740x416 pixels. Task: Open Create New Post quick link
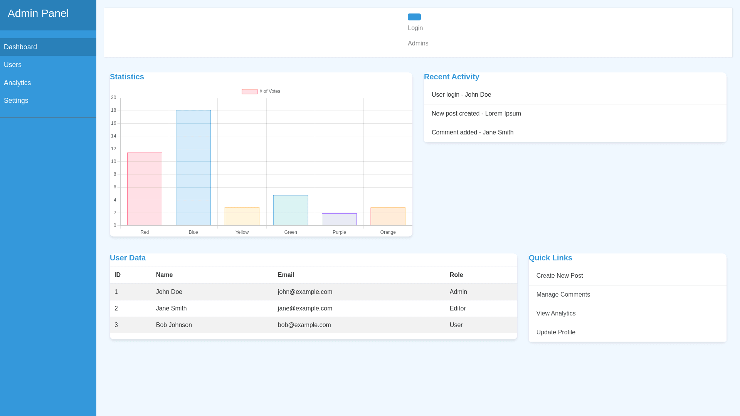(x=559, y=276)
